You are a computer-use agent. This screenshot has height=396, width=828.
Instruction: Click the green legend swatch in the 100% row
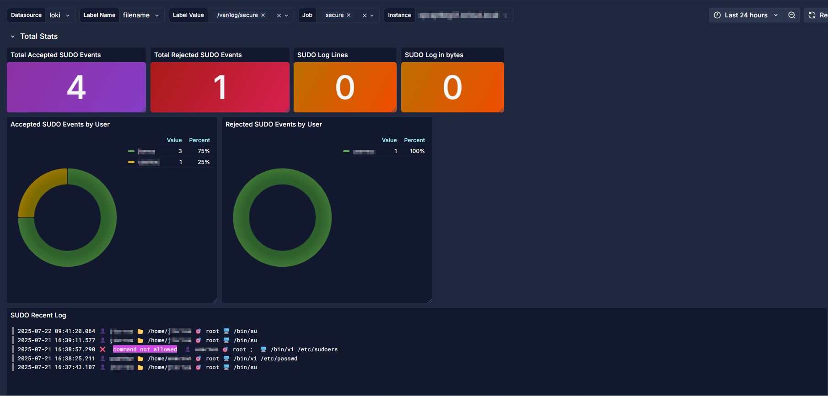pyautogui.click(x=346, y=151)
